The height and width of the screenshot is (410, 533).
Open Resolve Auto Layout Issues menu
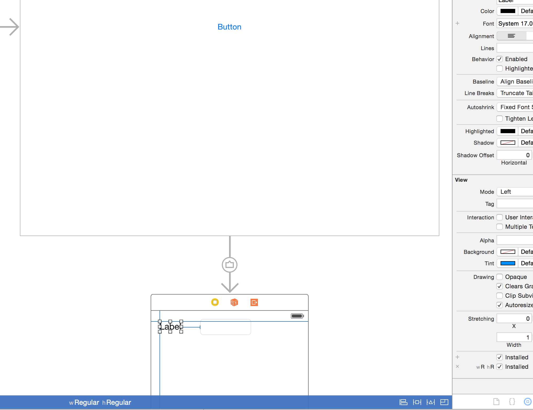pyautogui.click(x=430, y=402)
